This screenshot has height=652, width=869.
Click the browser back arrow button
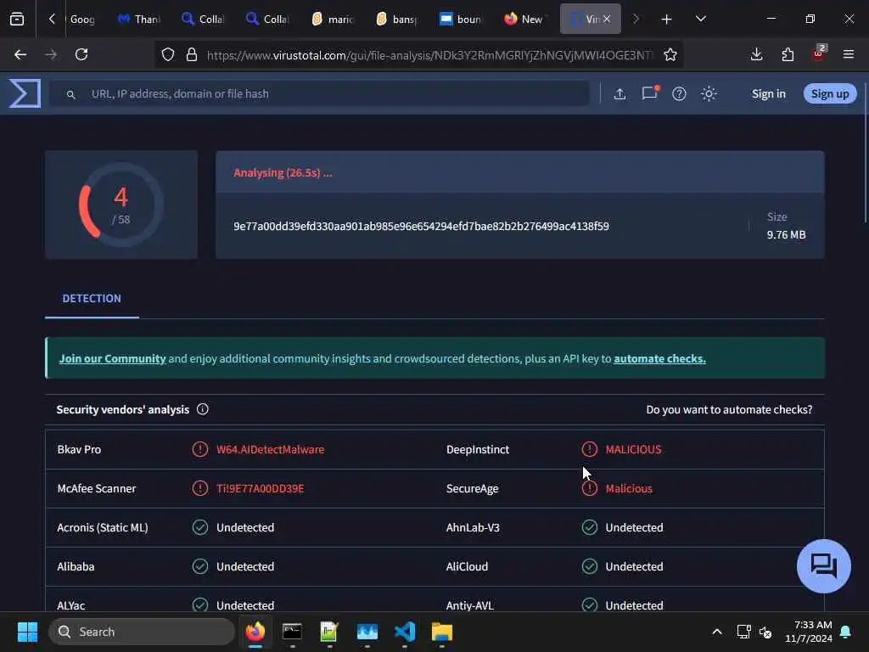click(20, 54)
